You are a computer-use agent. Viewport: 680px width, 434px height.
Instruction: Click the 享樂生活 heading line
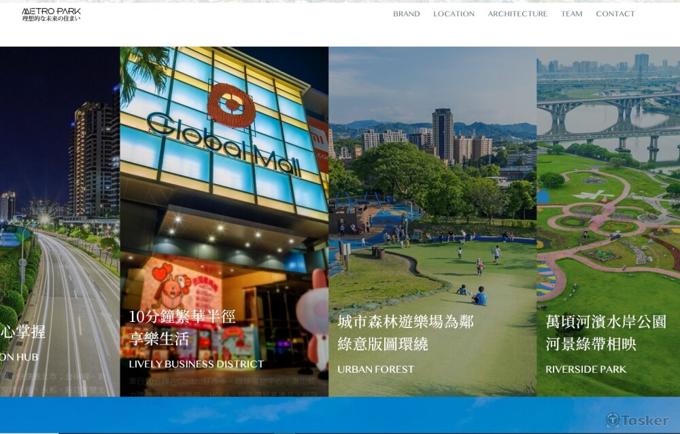click(159, 339)
